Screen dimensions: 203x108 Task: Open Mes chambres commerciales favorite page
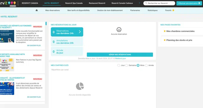pyautogui.click(x=181, y=31)
